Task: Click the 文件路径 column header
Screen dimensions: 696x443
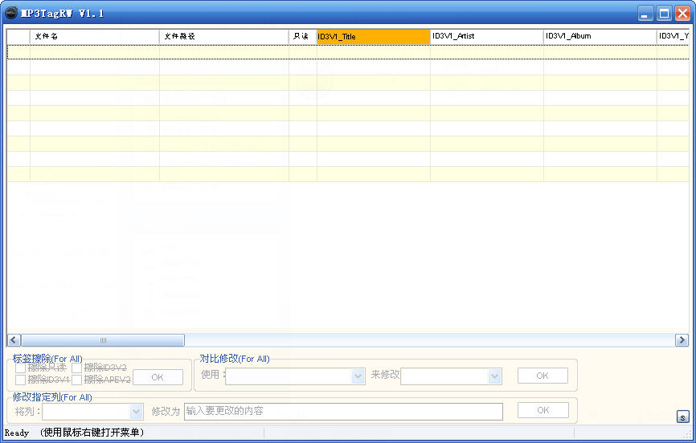Action: [223, 37]
